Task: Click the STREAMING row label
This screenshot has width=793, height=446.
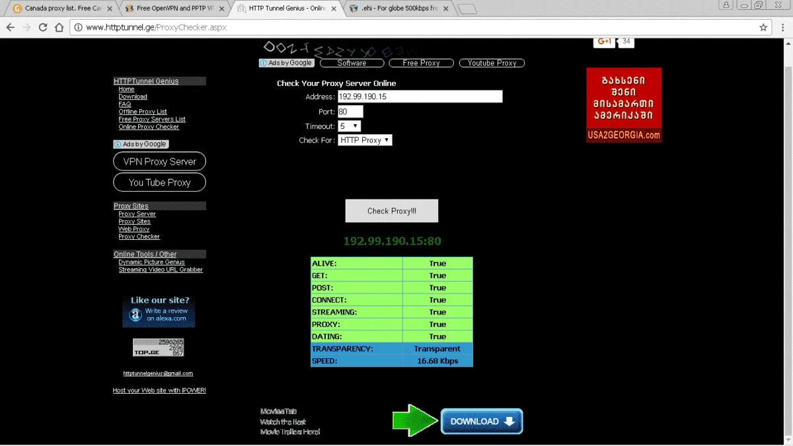Action: (x=334, y=312)
